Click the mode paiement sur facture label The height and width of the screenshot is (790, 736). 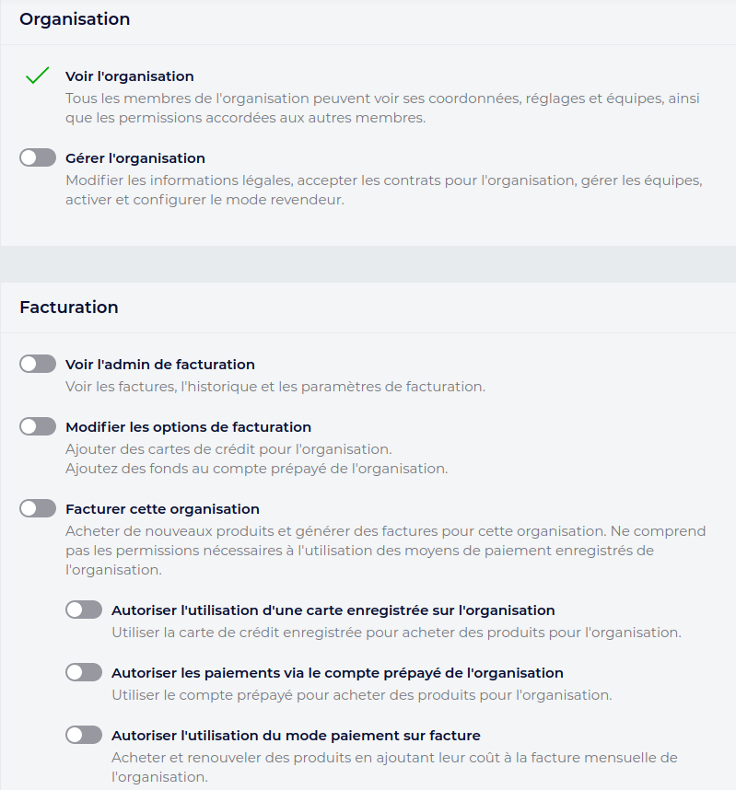[296, 736]
